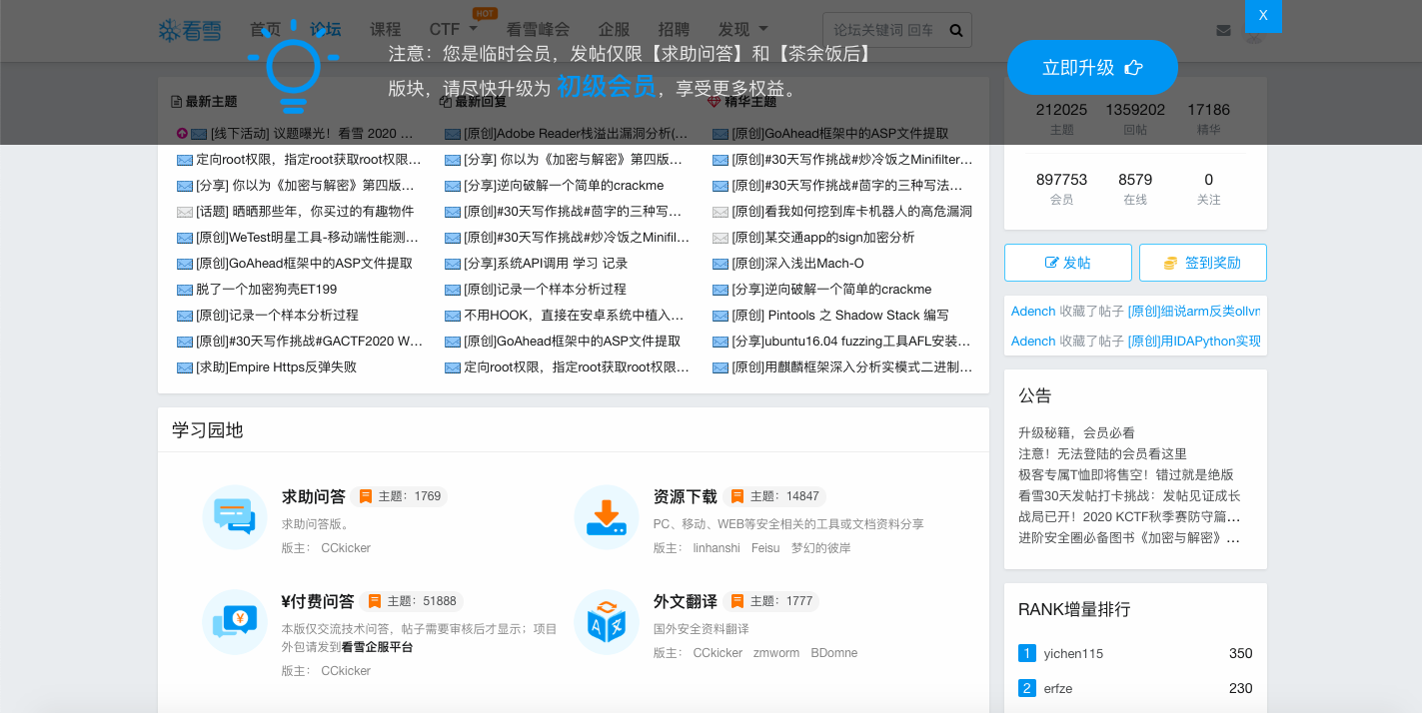Click envelope icon beside [原创]WeTest明星工具 post
The image size is (1422, 713).
(x=185, y=238)
